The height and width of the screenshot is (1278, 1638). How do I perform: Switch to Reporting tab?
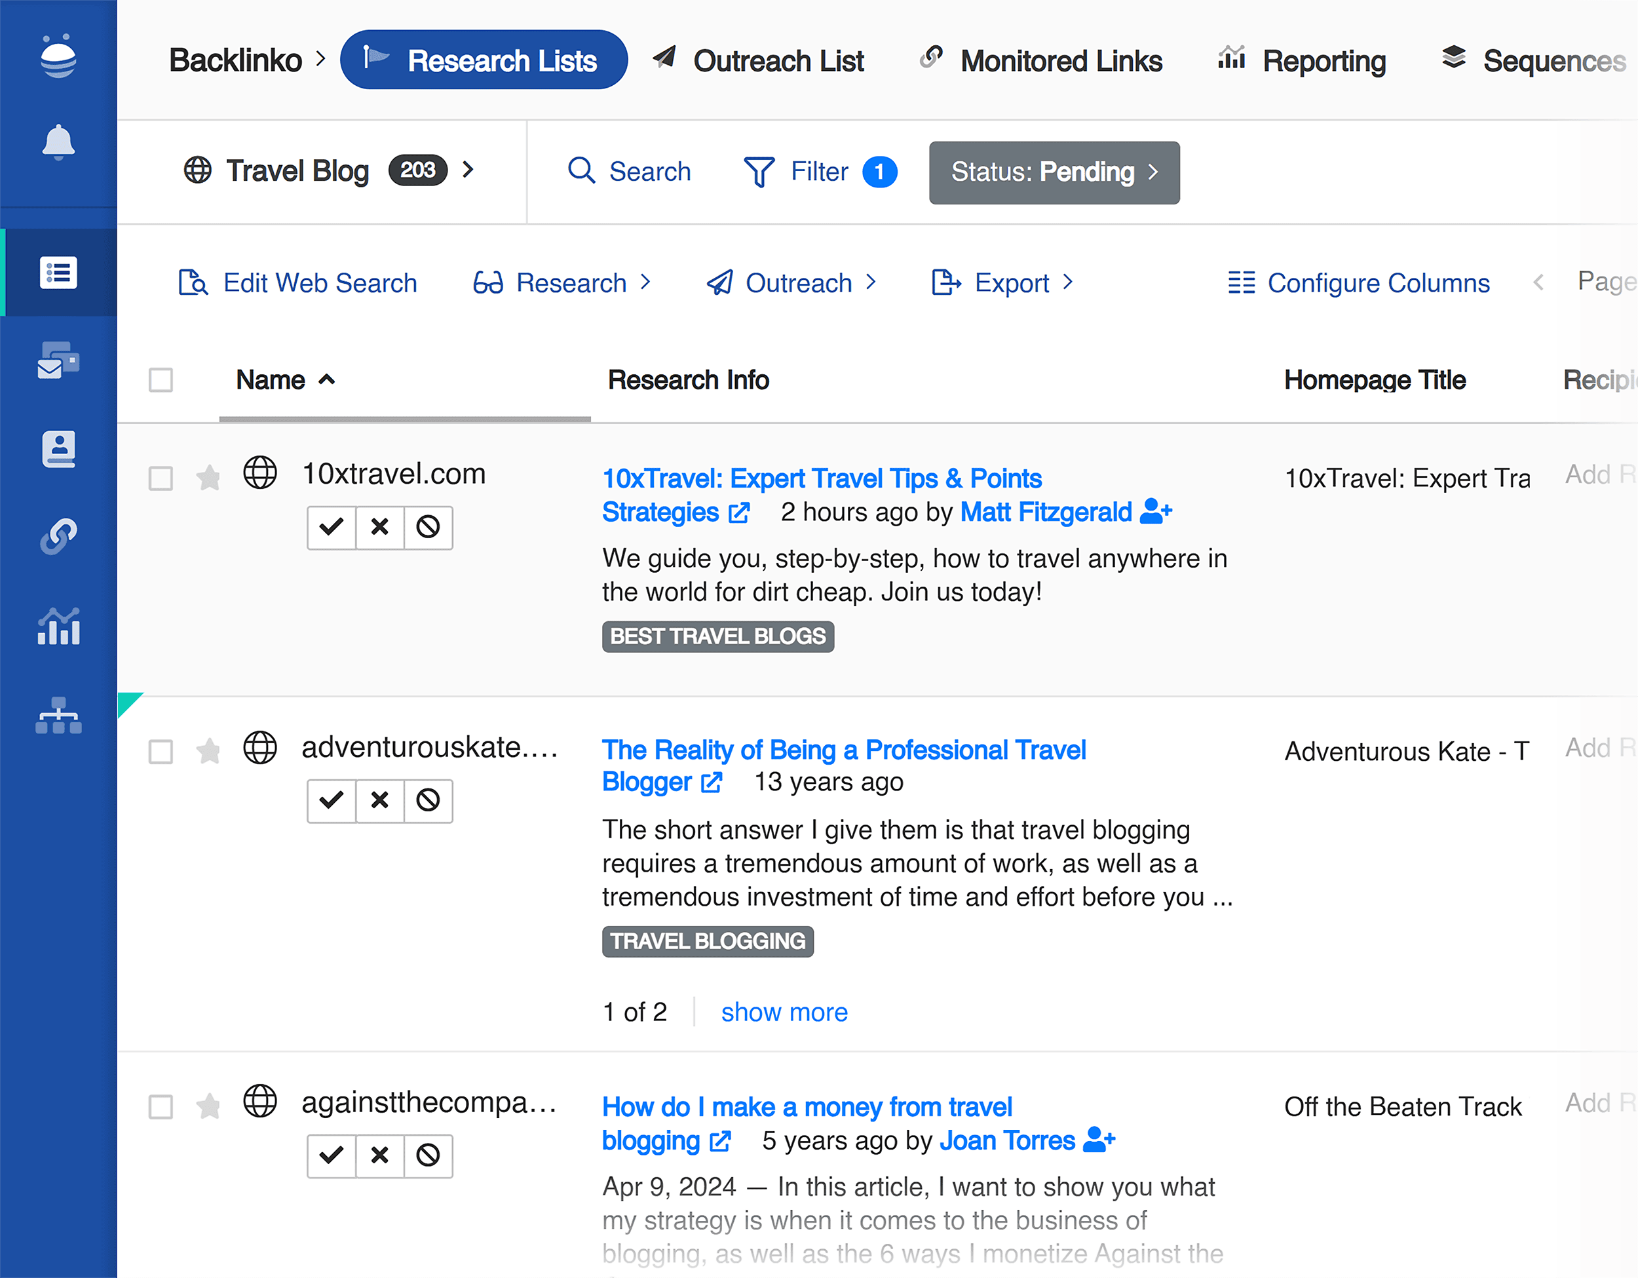[1302, 60]
